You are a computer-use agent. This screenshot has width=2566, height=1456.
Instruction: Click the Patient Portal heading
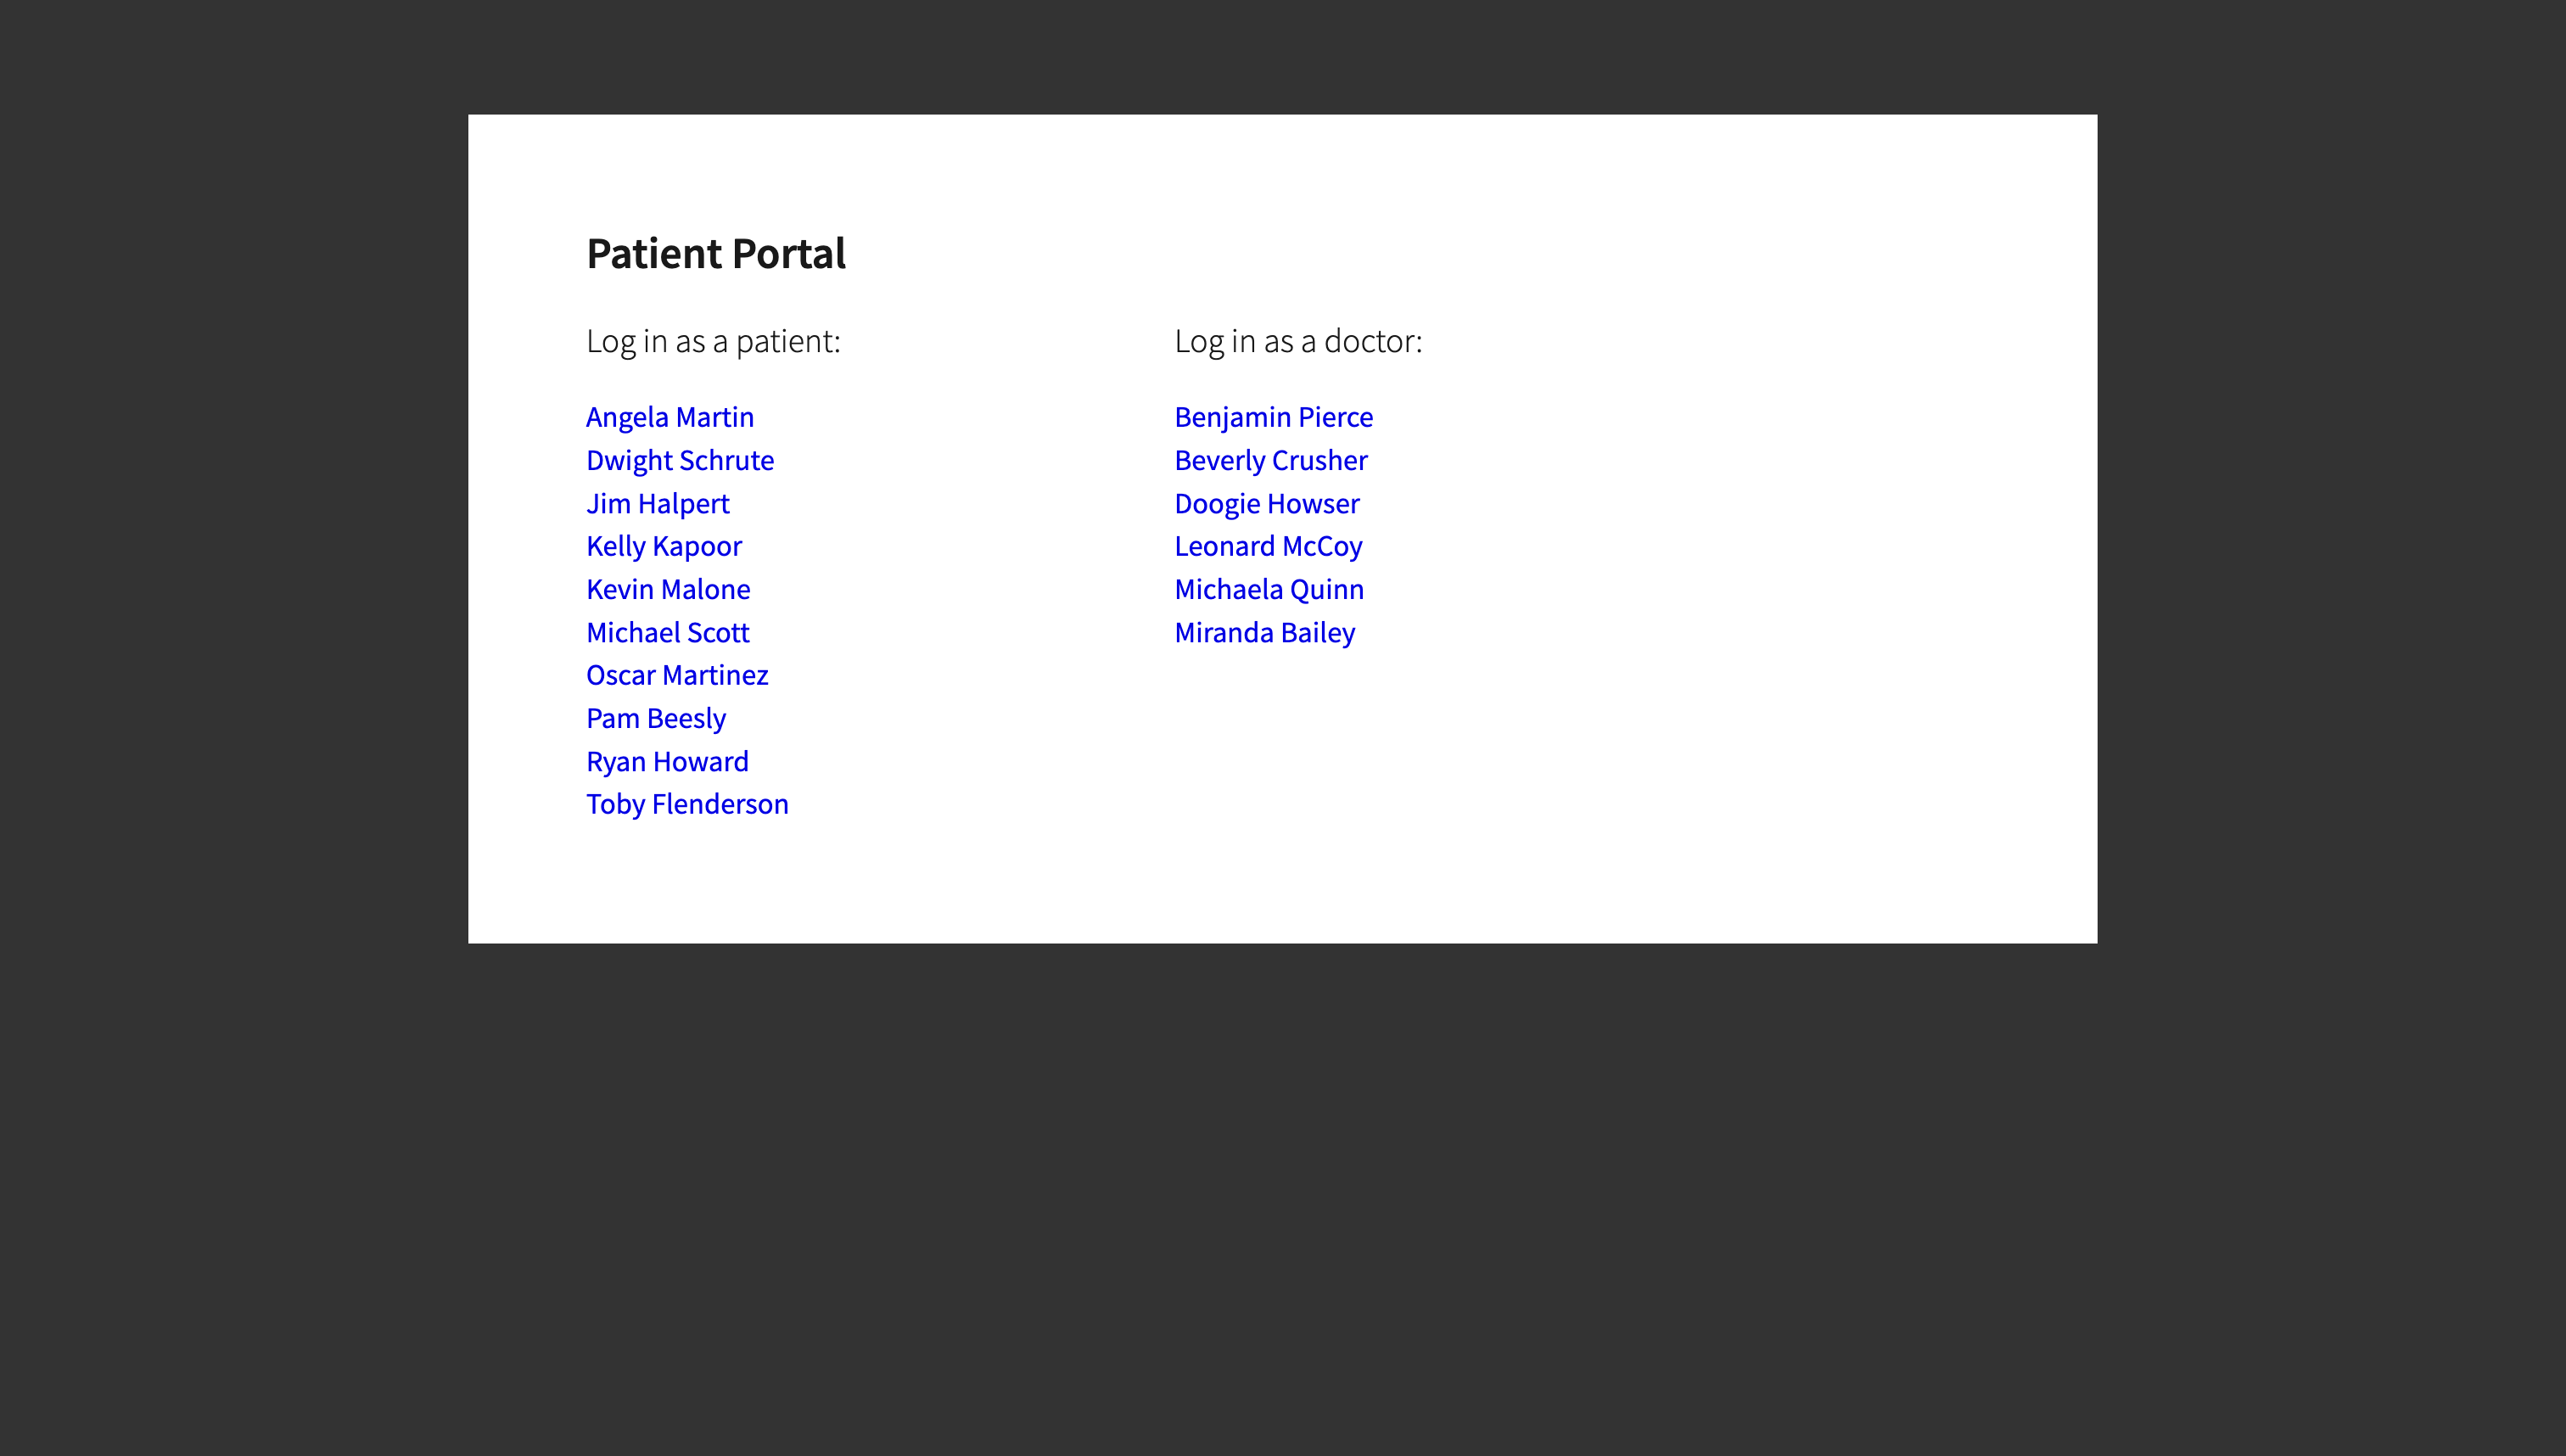point(715,254)
